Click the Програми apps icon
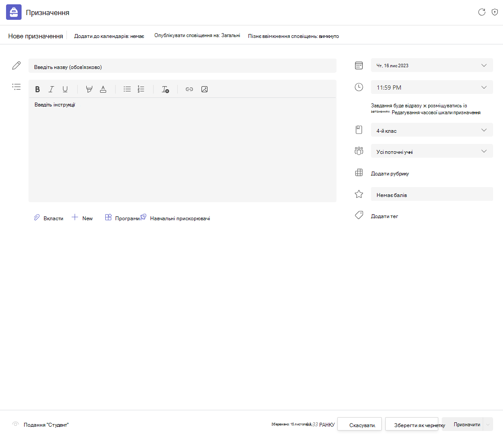This screenshot has width=503, height=434. point(108,217)
